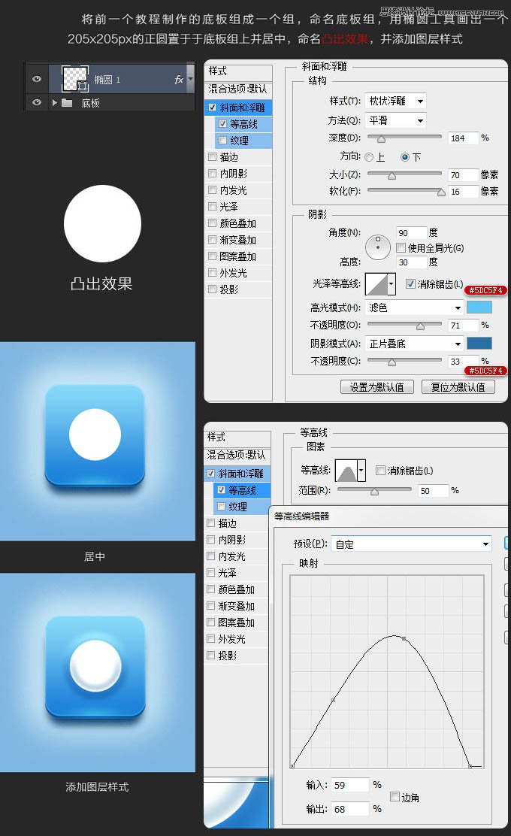Click the 复位为默认值 button
Image resolution: width=511 pixels, height=836 pixels.
(458, 387)
